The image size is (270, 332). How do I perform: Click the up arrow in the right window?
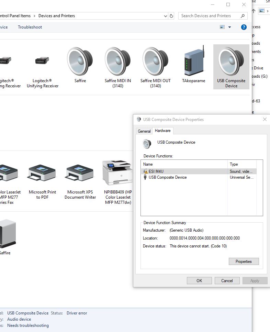click(254, 11)
